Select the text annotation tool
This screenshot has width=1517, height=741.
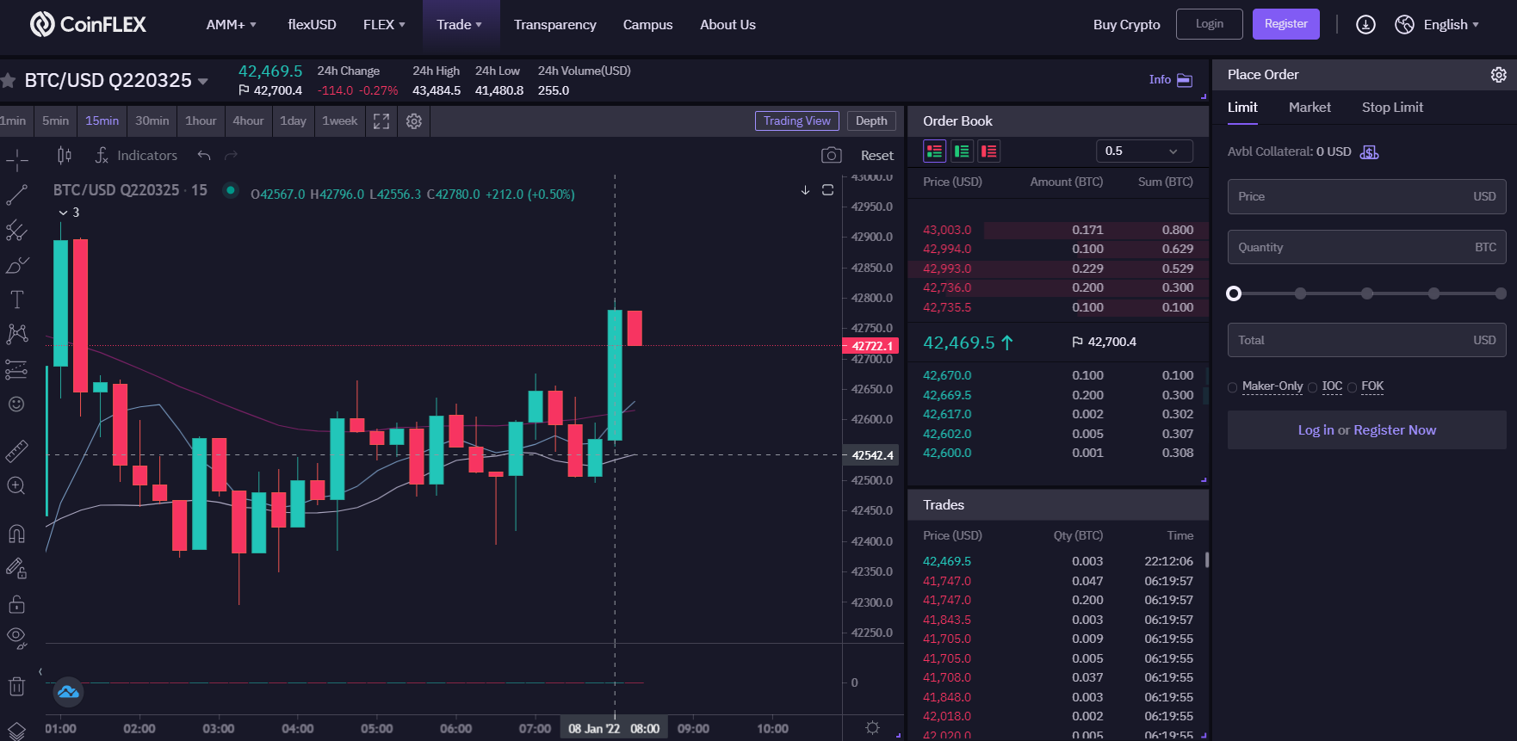tap(16, 299)
